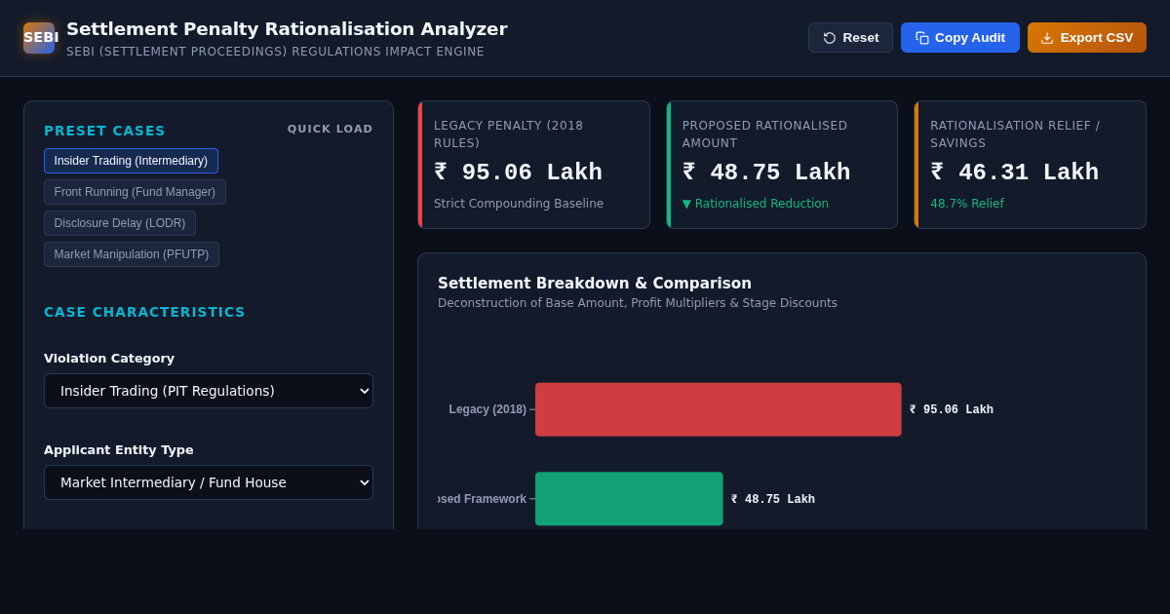Click the '48.7% Relief' text
Screen dimensions: 1170x614
pyautogui.click(x=967, y=204)
